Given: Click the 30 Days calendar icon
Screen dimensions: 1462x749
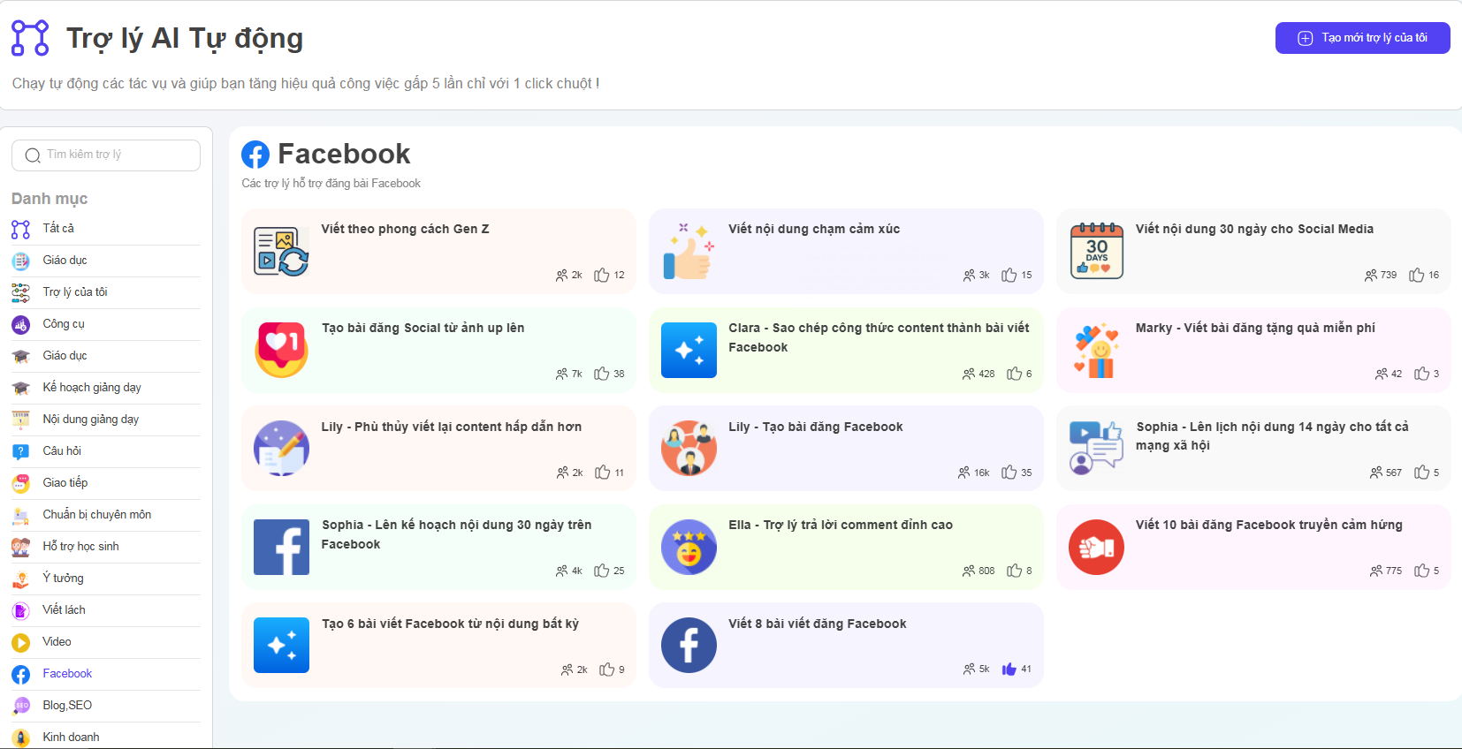Looking at the screenshot, I should click(x=1096, y=251).
